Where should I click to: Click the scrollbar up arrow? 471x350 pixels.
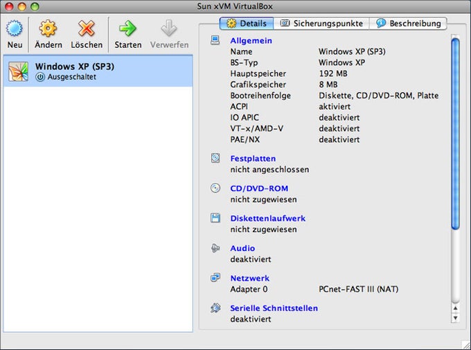[455, 308]
